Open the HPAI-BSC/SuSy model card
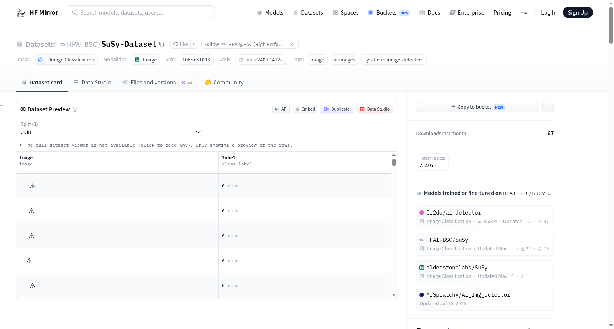Screen dimensions: 614x329 click(x=485, y=244)
